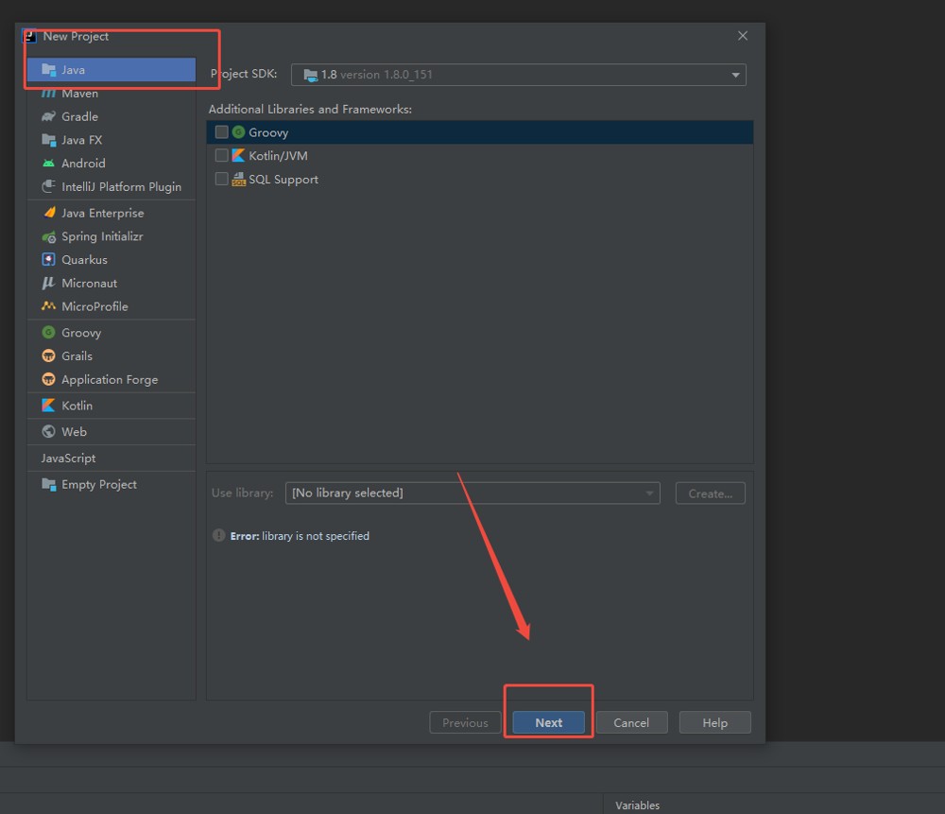
Task: Select the Java project type icon
Action: point(49,69)
